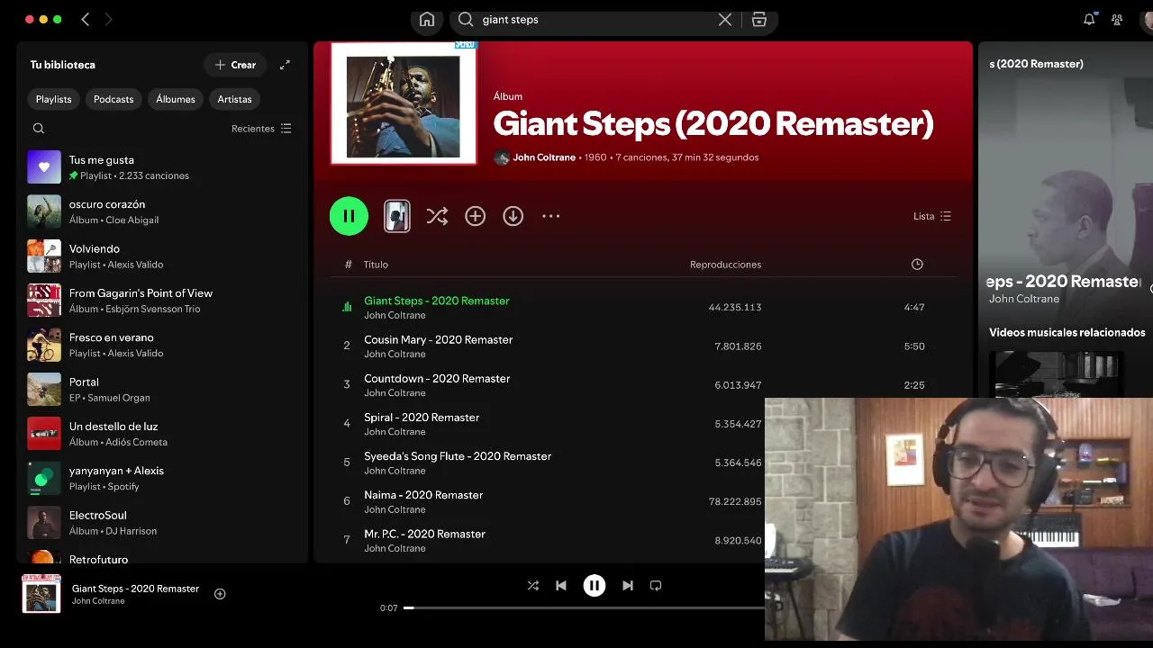Sort by duration clock icon column
Image resolution: width=1153 pixels, height=648 pixels.
tap(917, 265)
